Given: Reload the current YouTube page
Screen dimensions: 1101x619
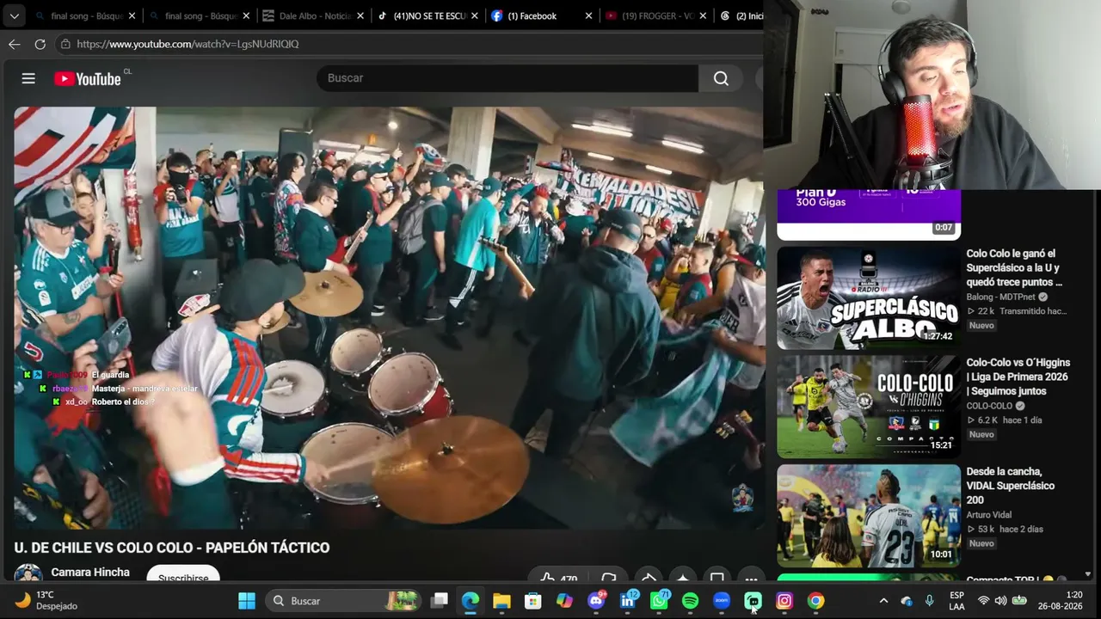Looking at the screenshot, I should coord(40,44).
